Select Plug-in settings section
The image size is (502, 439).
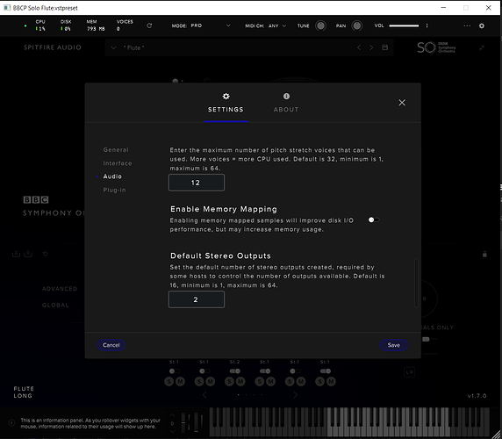(x=114, y=190)
